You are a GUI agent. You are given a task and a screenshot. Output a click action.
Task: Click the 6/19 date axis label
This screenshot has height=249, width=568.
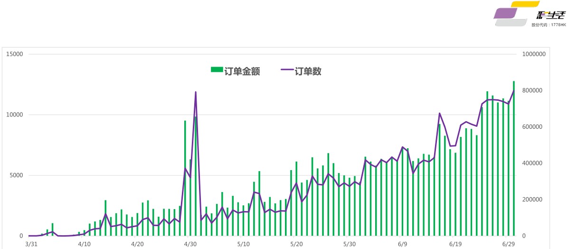pyautogui.click(x=455, y=244)
